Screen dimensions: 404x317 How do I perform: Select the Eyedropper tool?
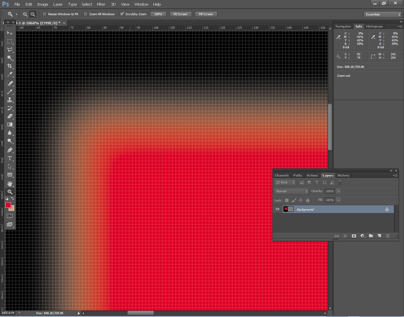(x=10, y=75)
